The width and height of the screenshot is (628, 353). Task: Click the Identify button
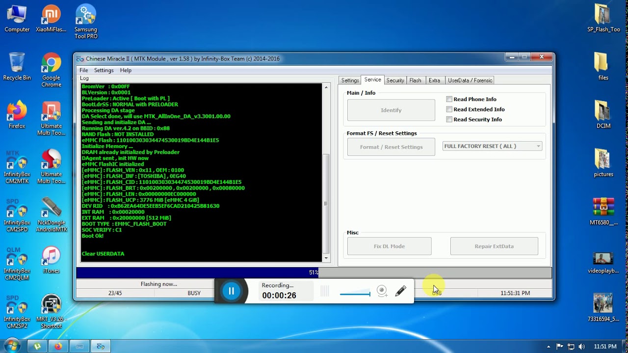[391, 110]
